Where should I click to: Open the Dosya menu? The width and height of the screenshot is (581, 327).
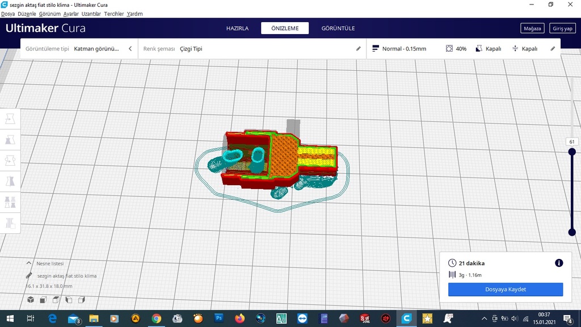tap(8, 14)
